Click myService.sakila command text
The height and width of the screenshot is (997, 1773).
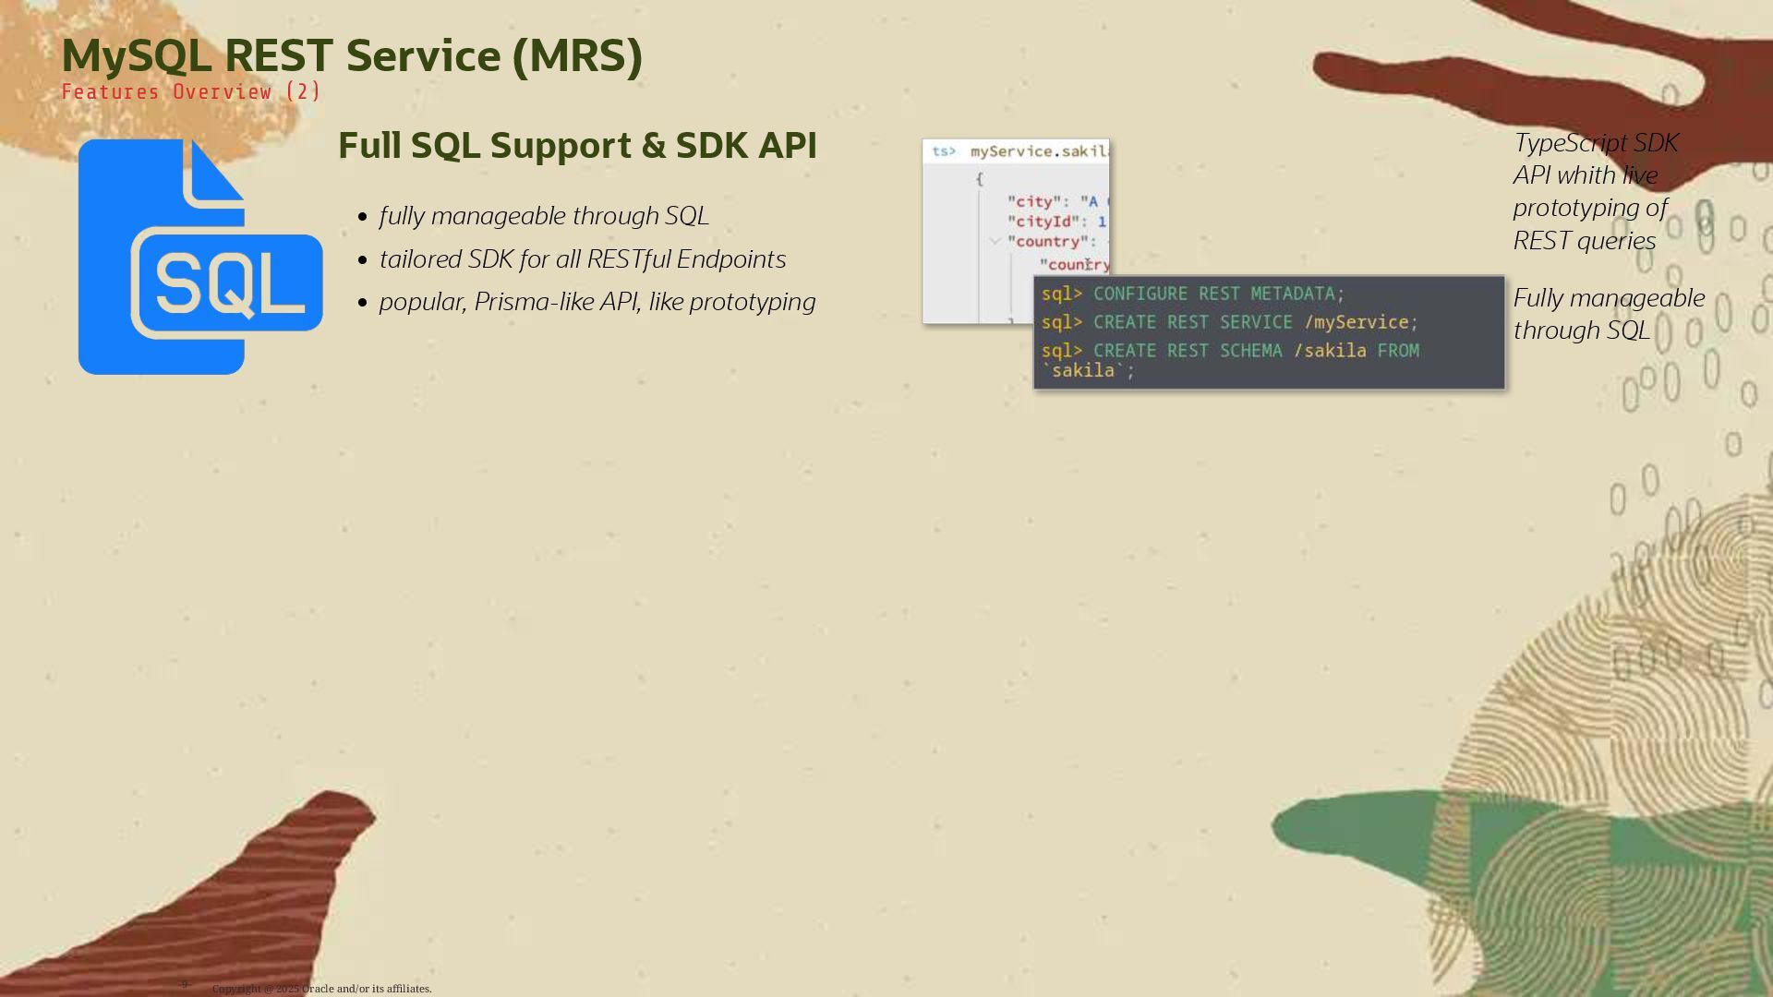pyautogui.click(x=1039, y=151)
